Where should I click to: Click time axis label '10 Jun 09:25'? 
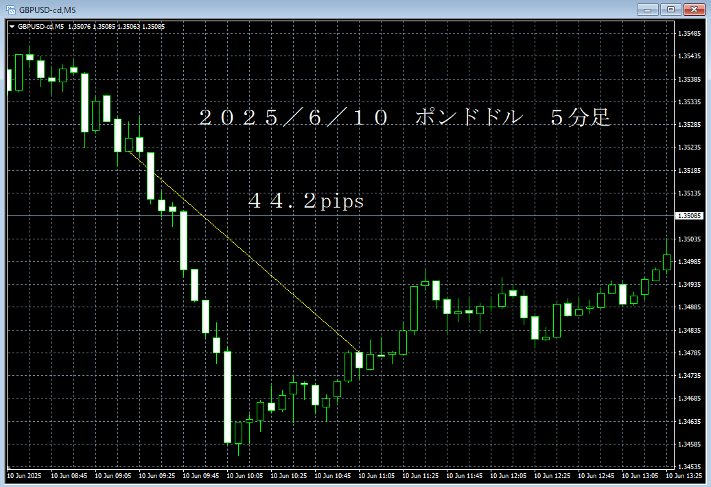coord(157,476)
